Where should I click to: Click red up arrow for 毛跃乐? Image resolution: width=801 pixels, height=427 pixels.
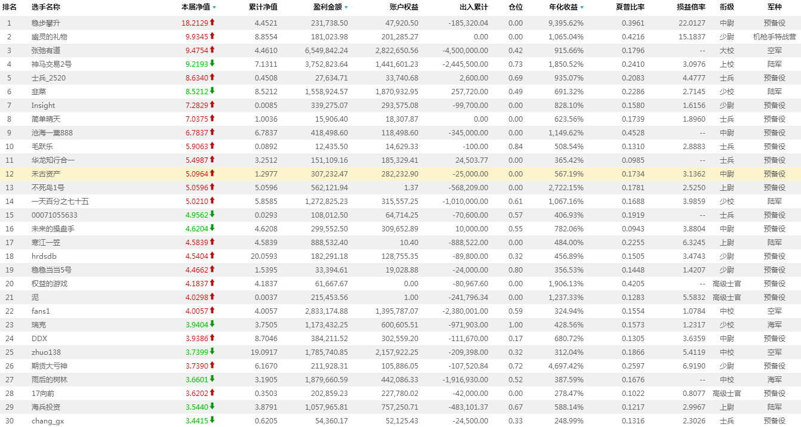tap(212, 146)
